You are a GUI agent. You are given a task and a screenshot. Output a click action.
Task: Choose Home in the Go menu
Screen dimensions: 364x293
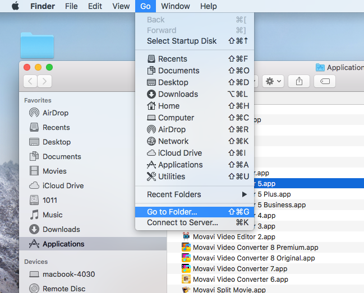pyautogui.click(x=195, y=106)
